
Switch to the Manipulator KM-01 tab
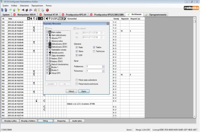(x=24, y=15)
